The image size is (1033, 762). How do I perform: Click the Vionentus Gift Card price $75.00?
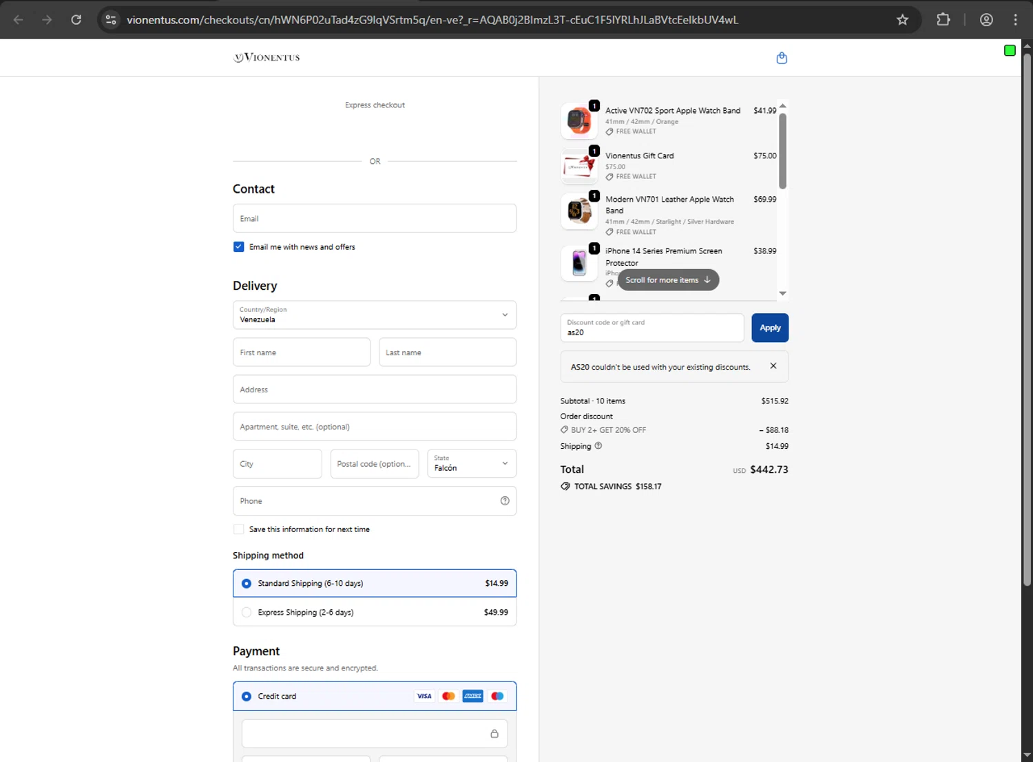coord(765,156)
